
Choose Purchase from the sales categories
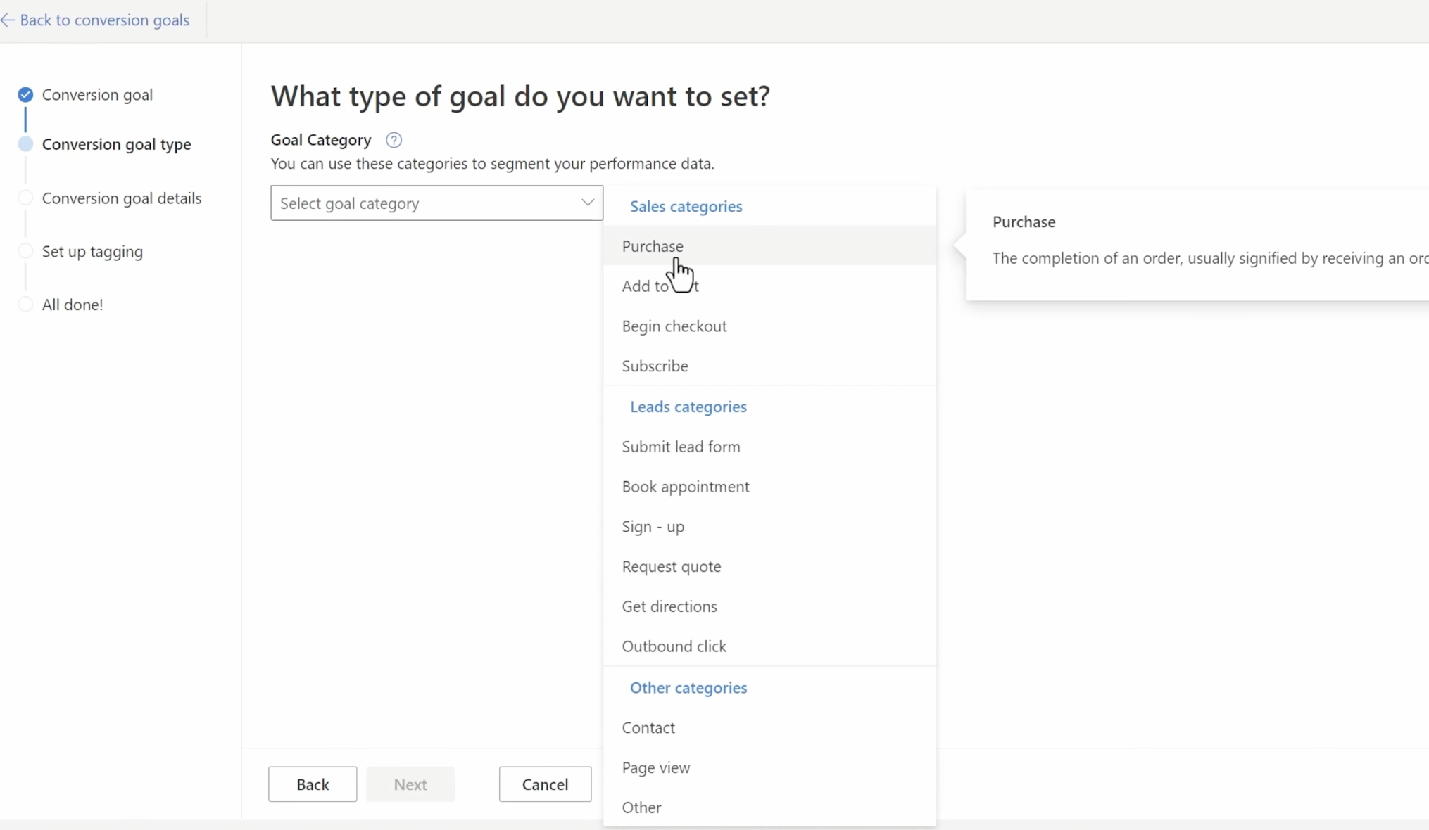pyautogui.click(x=769, y=246)
